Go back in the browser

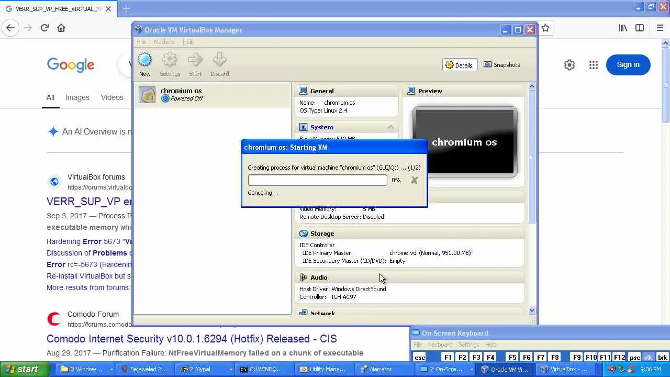pyautogui.click(x=10, y=28)
